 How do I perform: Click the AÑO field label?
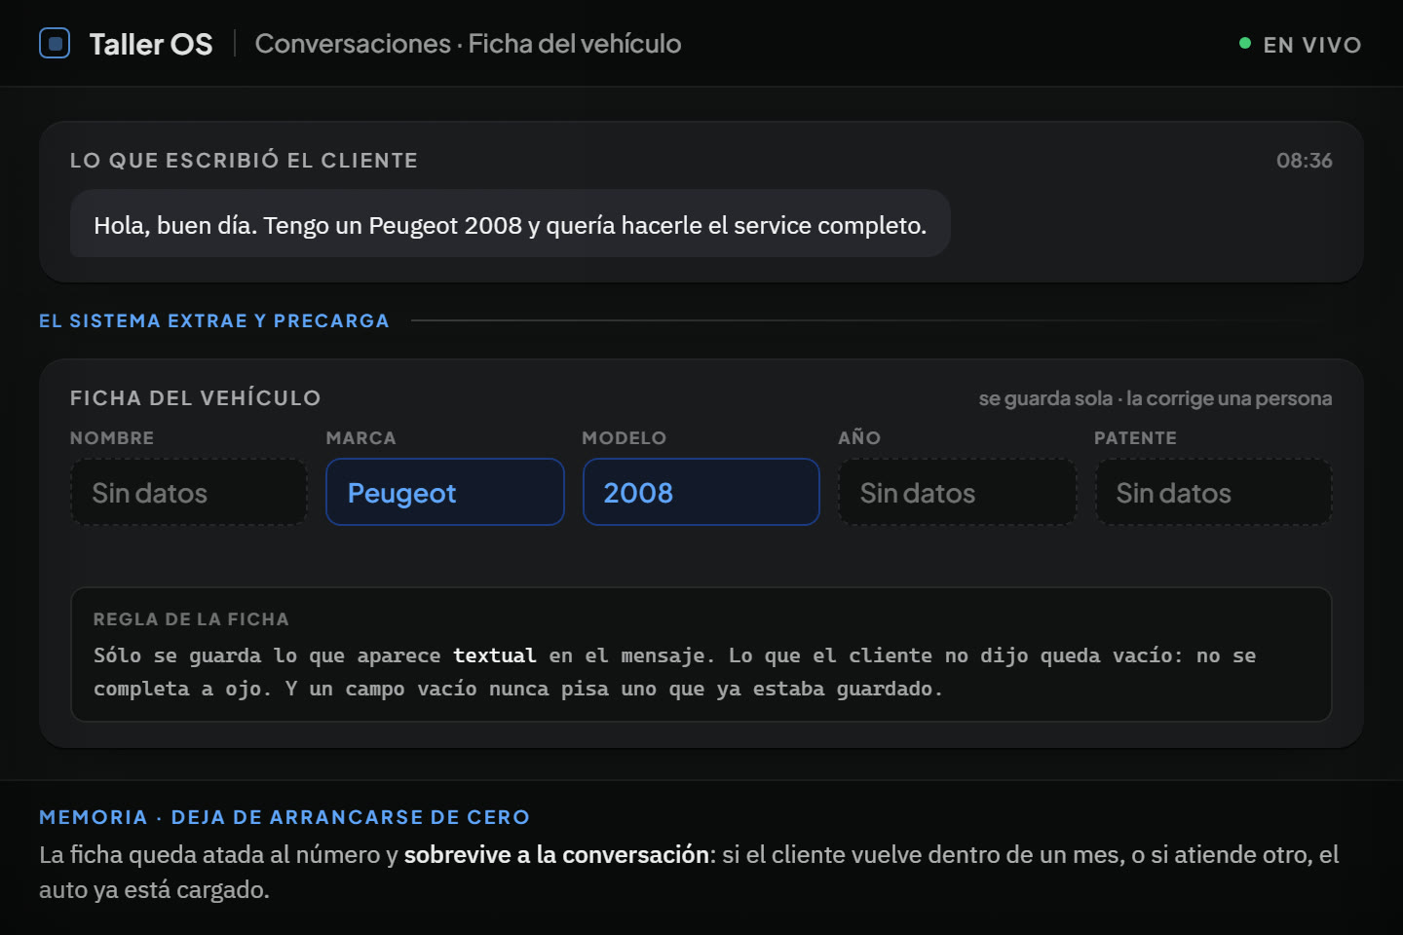[859, 438]
